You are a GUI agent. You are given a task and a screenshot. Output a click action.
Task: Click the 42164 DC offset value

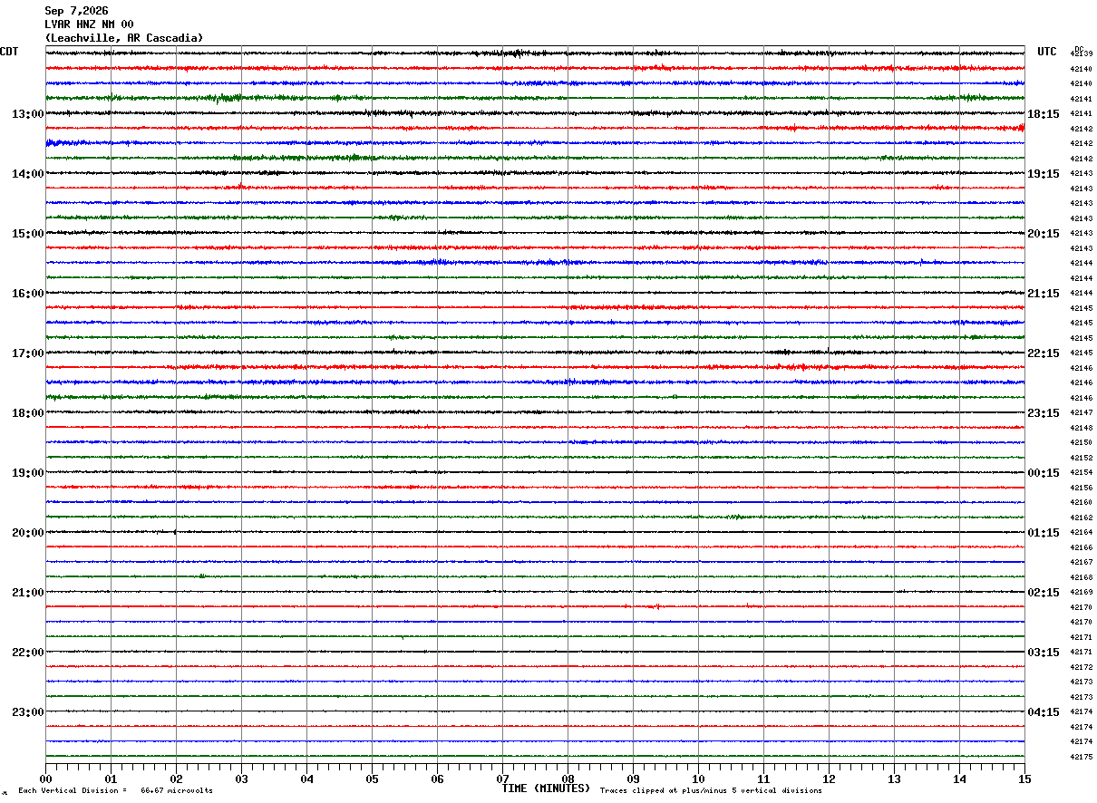click(1082, 533)
